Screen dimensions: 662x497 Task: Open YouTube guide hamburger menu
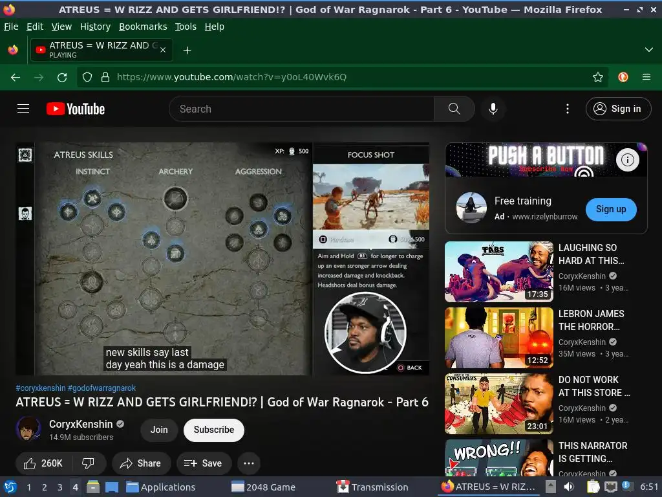(23, 109)
